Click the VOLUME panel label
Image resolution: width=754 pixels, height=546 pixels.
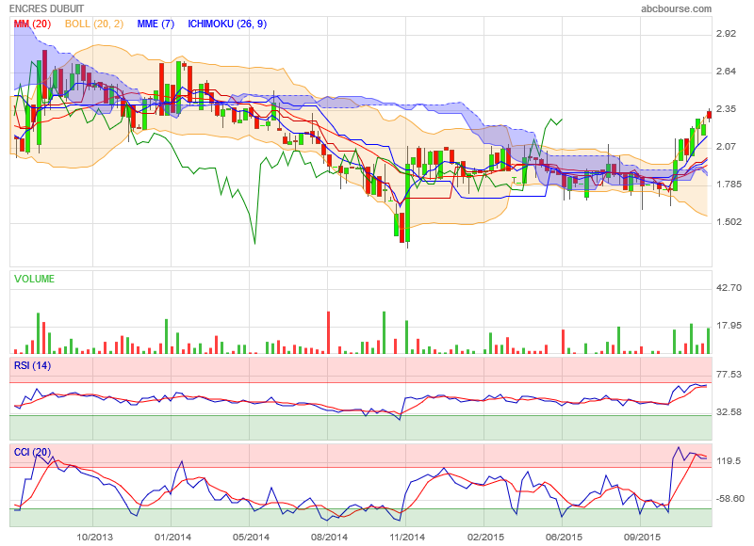(x=34, y=279)
